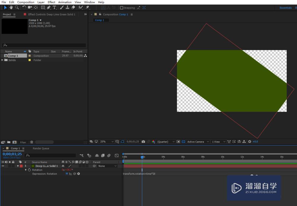
Task: Toggle Motion Blur switch in timeline
Action: tap(109, 156)
